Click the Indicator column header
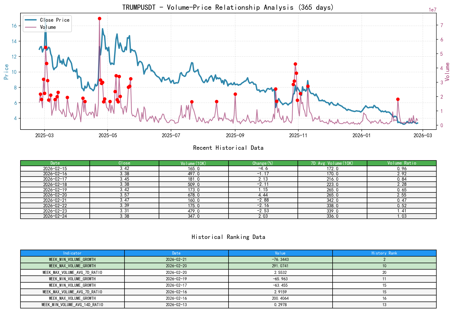Screen dimensions: 454x312 [x=72, y=253]
